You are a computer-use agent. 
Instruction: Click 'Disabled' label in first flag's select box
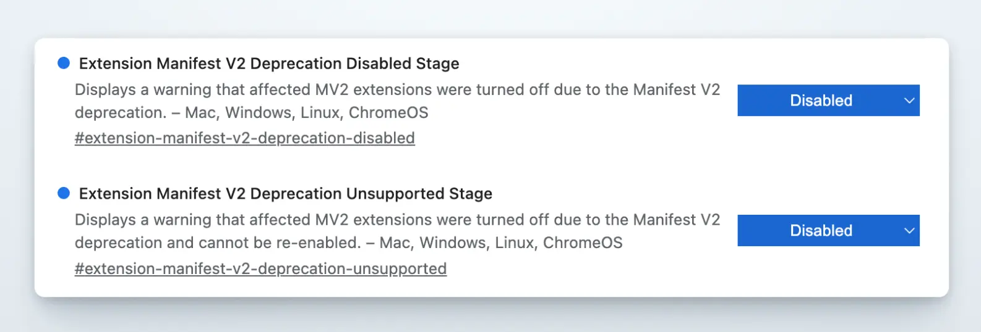(x=821, y=101)
